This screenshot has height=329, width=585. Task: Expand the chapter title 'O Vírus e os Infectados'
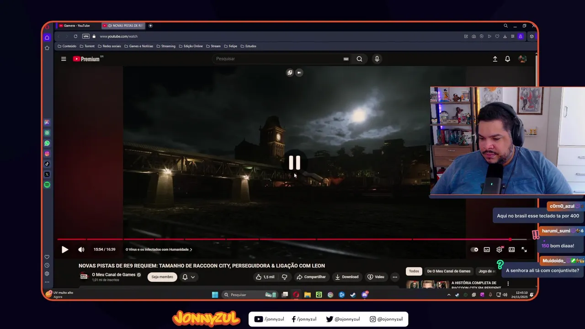point(159,249)
